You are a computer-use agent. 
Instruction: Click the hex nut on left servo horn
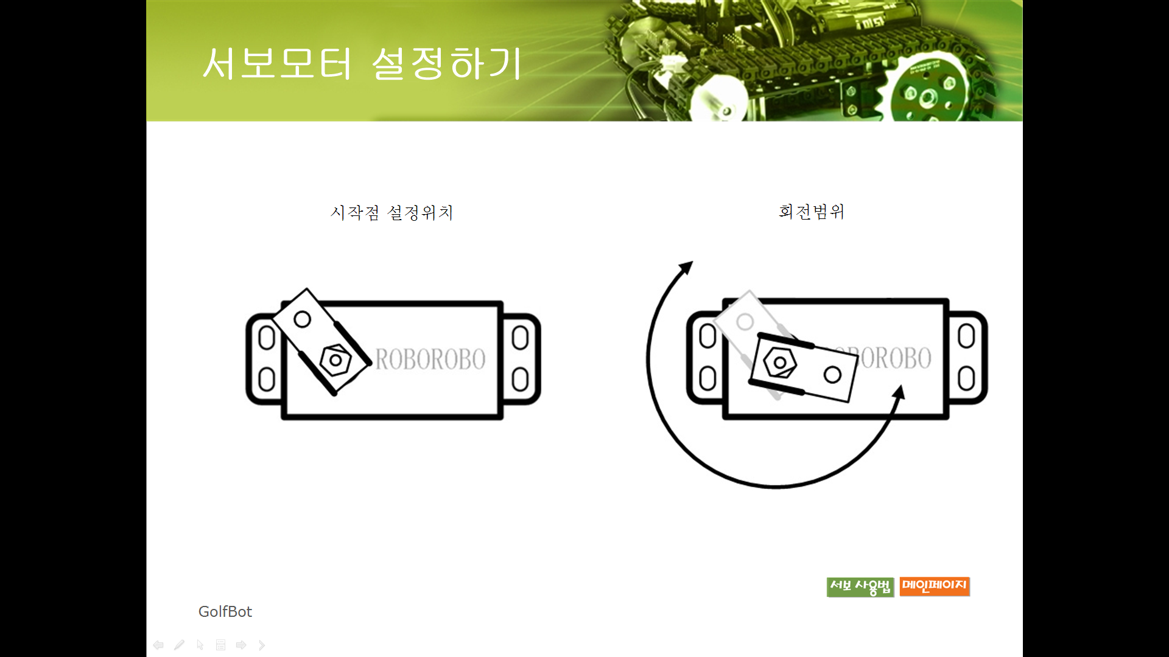(335, 360)
